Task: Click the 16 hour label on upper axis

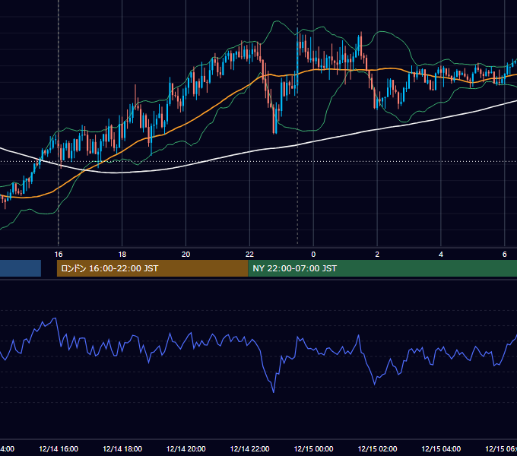Action: pyautogui.click(x=59, y=255)
